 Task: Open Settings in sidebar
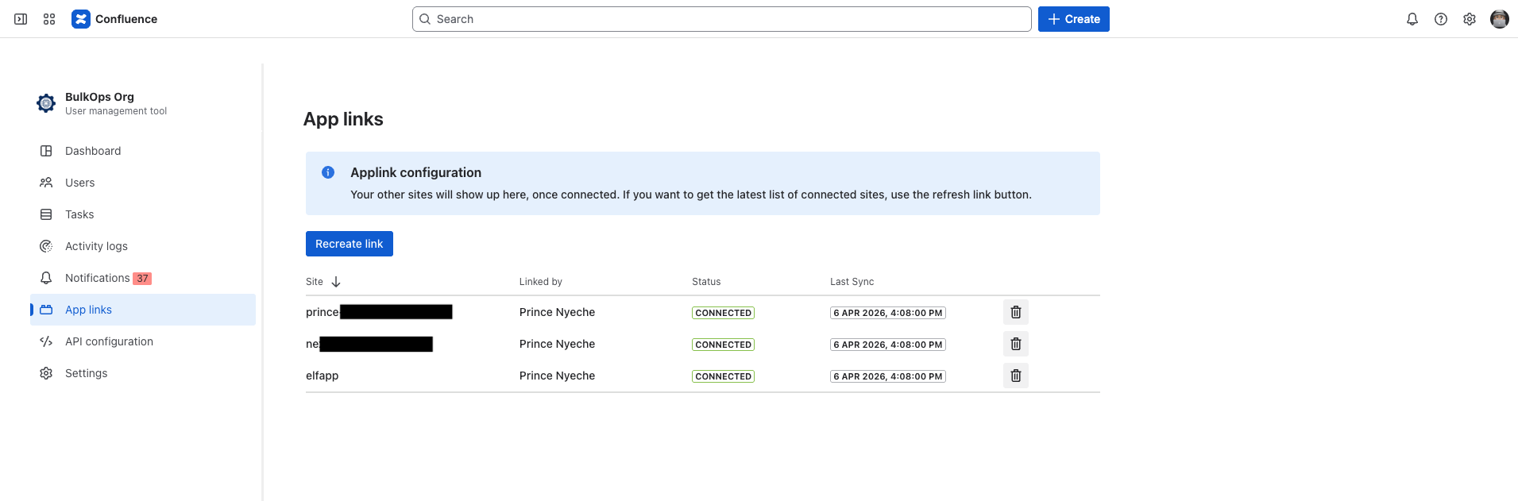tap(143, 373)
